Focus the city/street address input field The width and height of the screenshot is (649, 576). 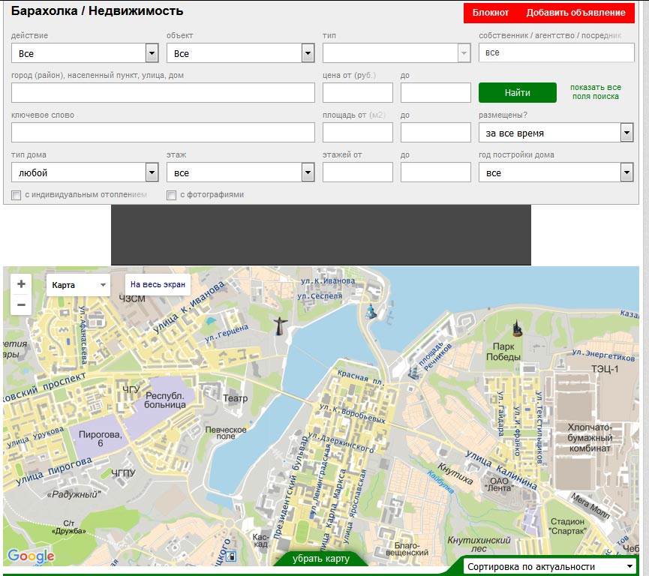click(163, 93)
